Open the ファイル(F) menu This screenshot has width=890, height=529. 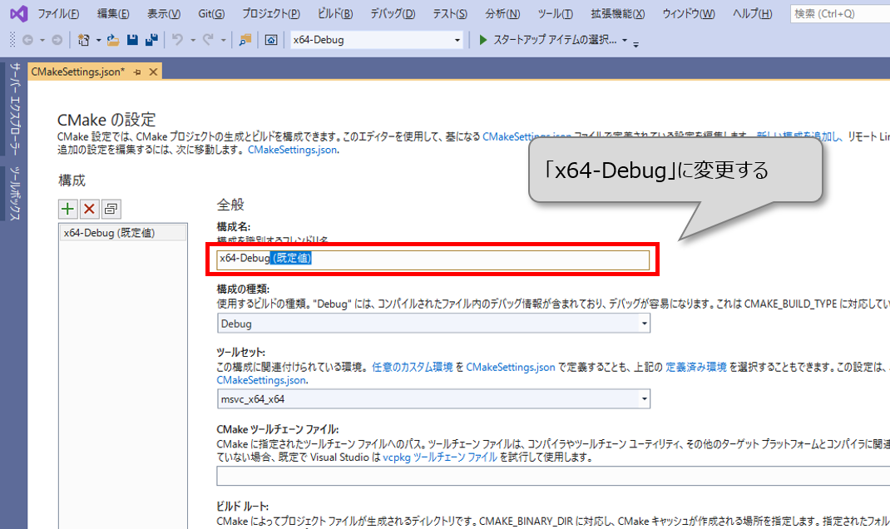(58, 13)
